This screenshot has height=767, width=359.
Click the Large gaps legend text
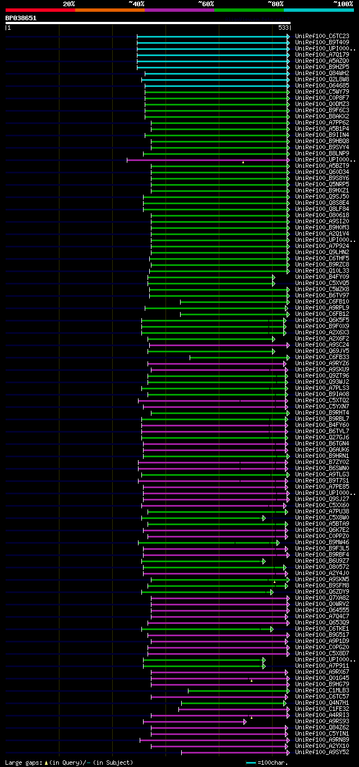click(70, 763)
